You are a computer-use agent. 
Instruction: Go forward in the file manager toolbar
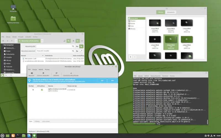[x=7, y=41]
